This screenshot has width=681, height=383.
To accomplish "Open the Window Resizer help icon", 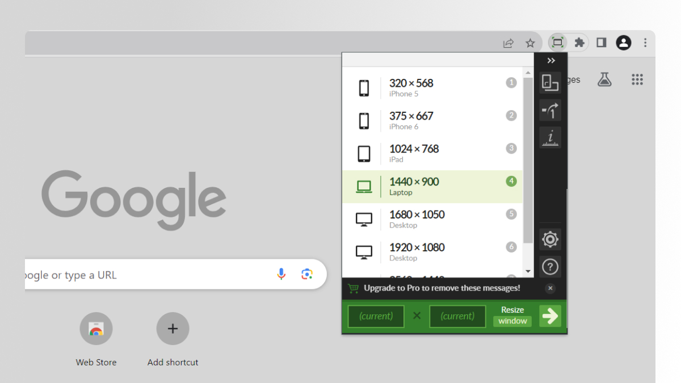I will click(550, 267).
